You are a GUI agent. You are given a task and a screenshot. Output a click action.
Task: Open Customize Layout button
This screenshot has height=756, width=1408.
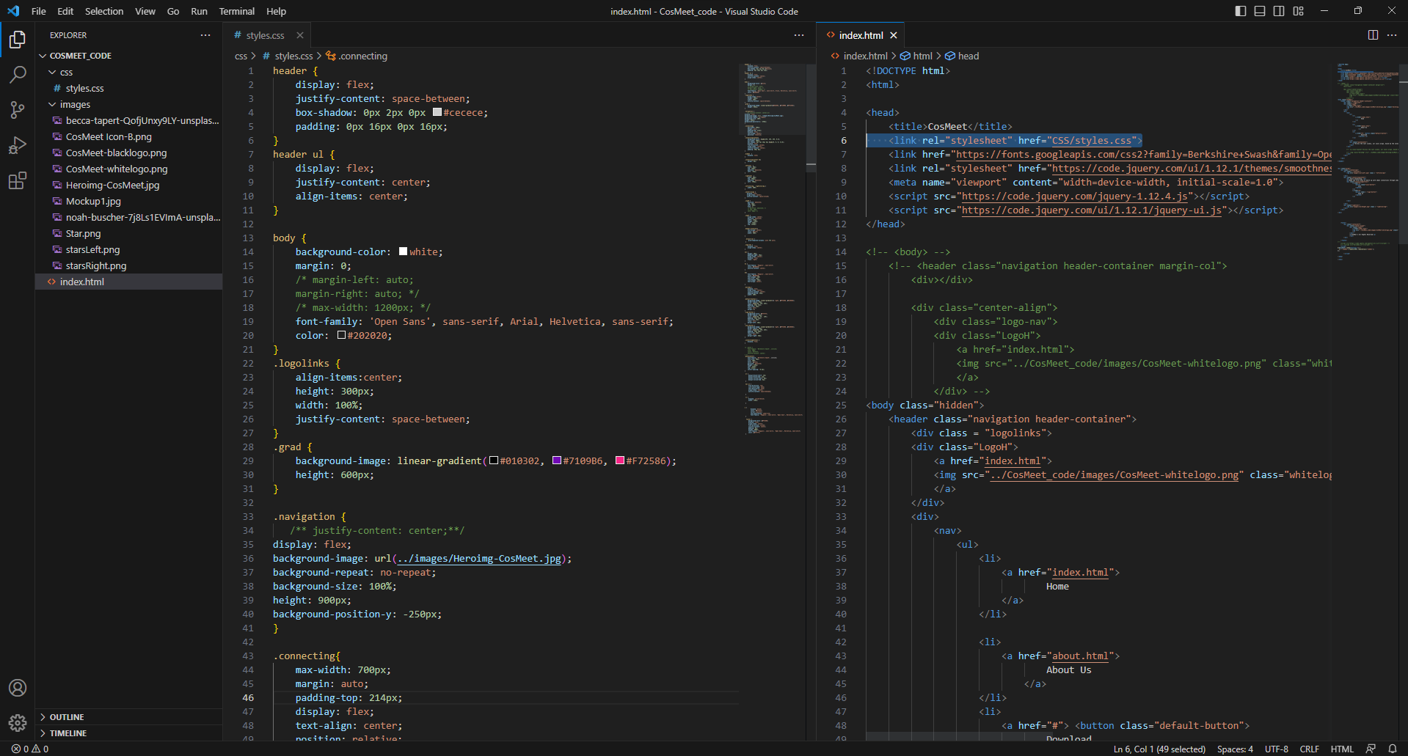pyautogui.click(x=1299, y=11)
